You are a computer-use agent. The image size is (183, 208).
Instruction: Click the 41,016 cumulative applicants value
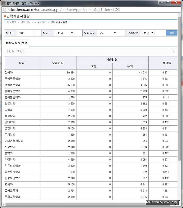tap(143, 73)
